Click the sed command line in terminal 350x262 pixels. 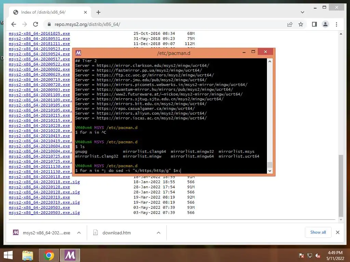tap(128, 171)
